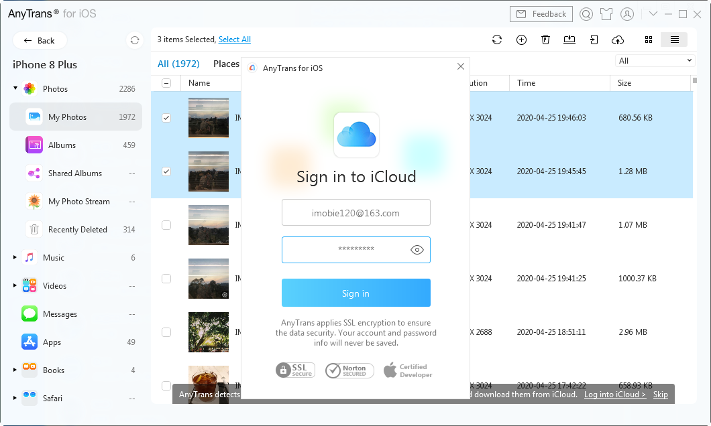Delete selected photos using the trash icon

point(545,40)
